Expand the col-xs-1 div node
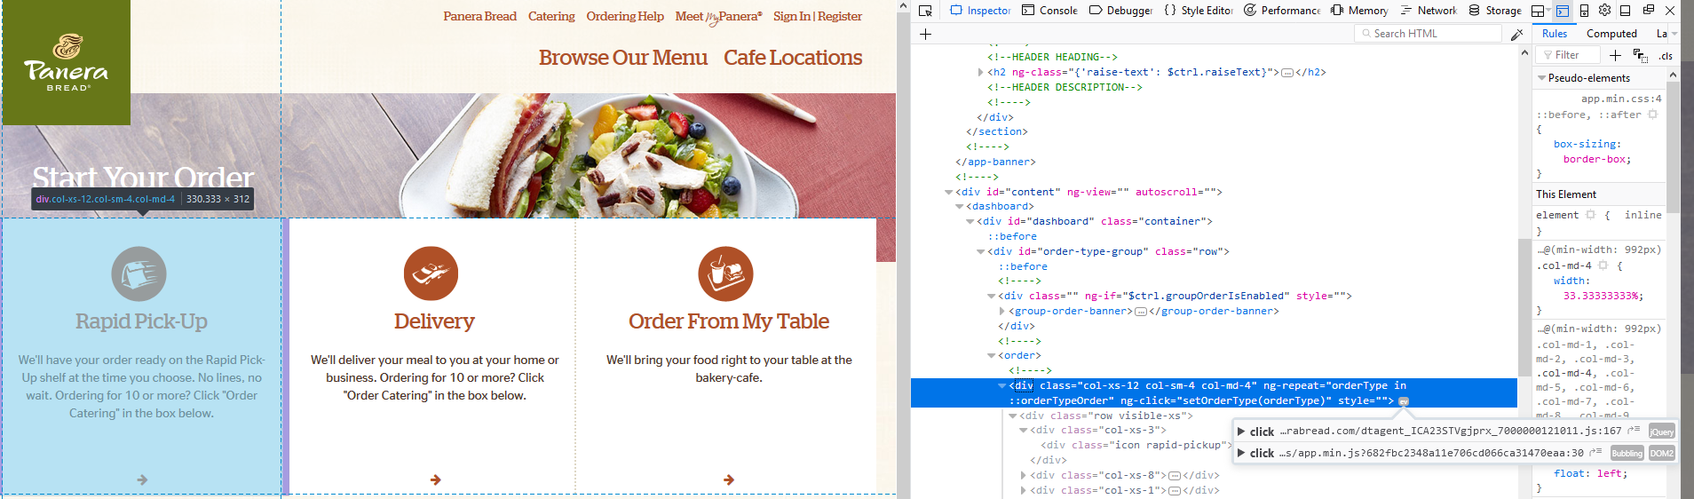The height and width of the screenshot is (499, 1694). (x=1024, y=490)
